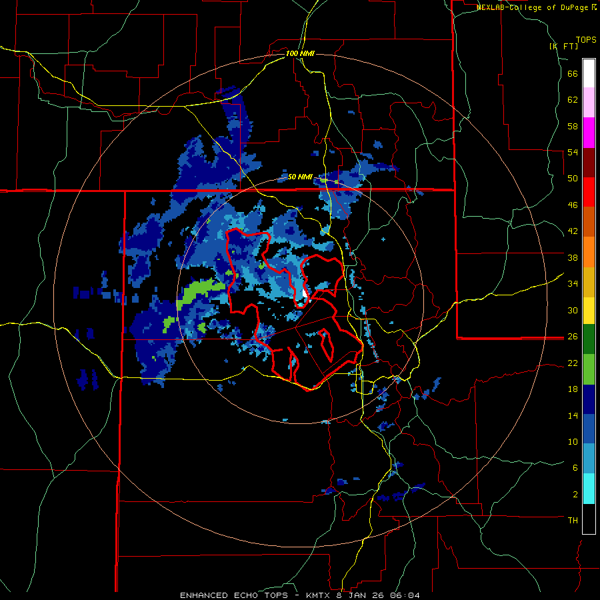Viewport: 600px width, 600px height.
Task: Click the 6 legend value
Action: [575, 468]
